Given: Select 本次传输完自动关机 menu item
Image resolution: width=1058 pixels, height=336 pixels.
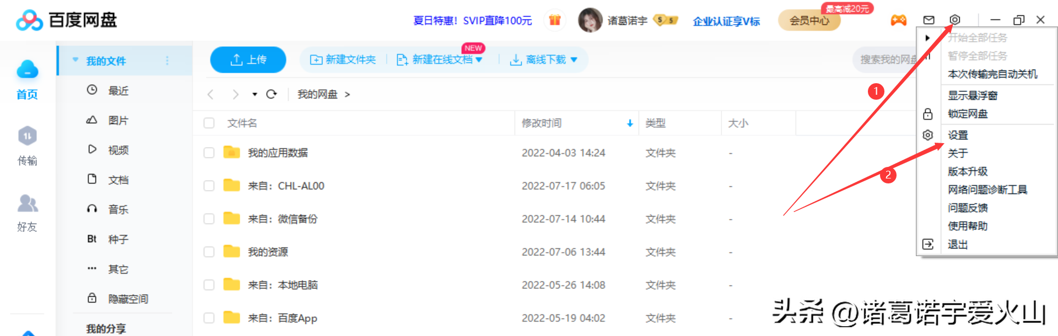Looking at the screenshot, I should click(x=992, y=74).
